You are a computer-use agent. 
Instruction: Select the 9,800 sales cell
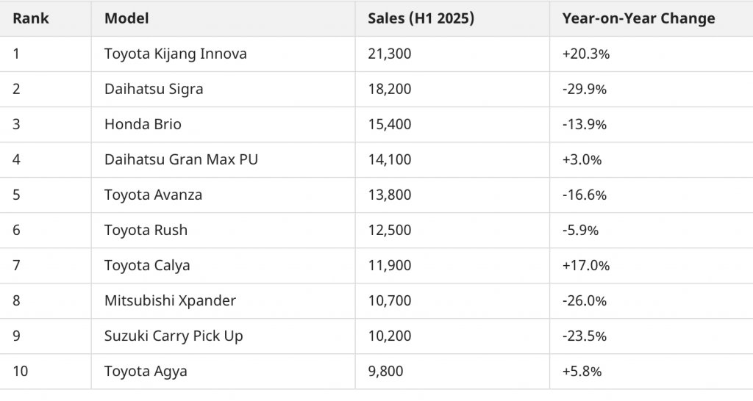[x=385, y=371]
